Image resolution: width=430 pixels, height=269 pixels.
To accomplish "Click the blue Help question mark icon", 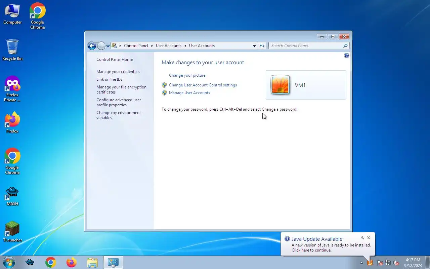I will pos(347,55).
